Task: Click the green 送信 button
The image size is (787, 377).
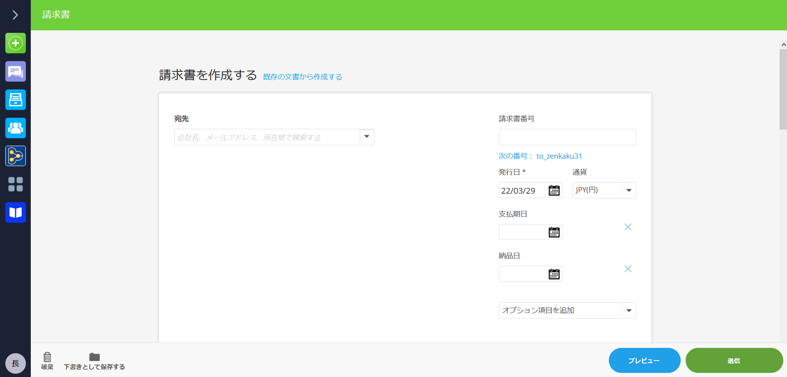Action: click(x=734, y=361)
